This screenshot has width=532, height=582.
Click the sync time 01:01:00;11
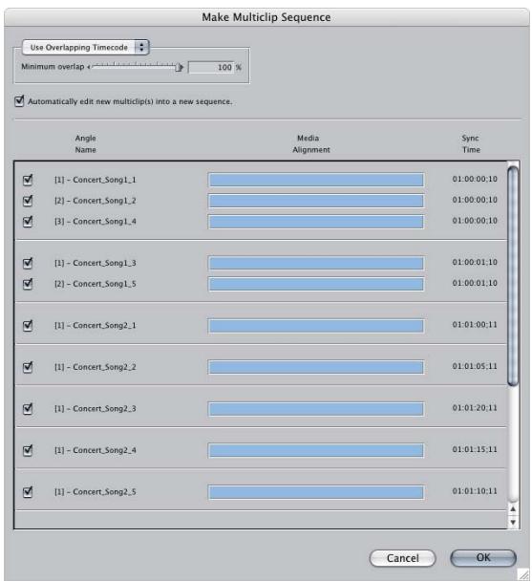(x=475, y=324)
